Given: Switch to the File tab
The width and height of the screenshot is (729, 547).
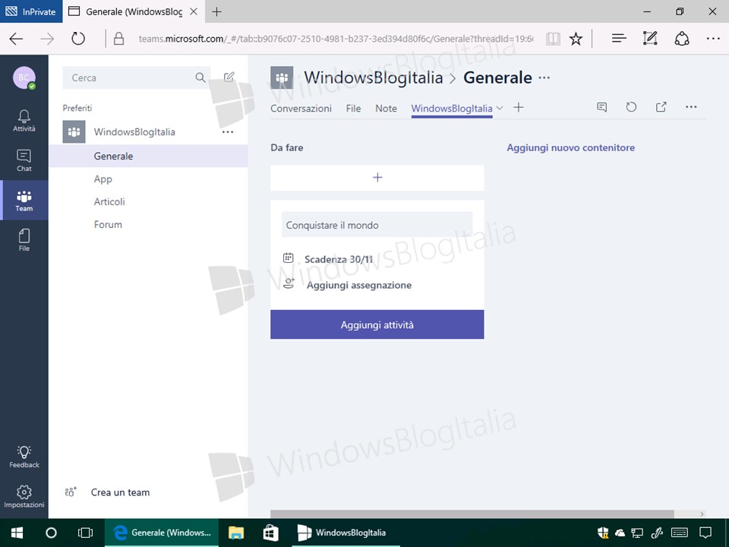Looking at the screenshot, I should [x=353, y=109].
